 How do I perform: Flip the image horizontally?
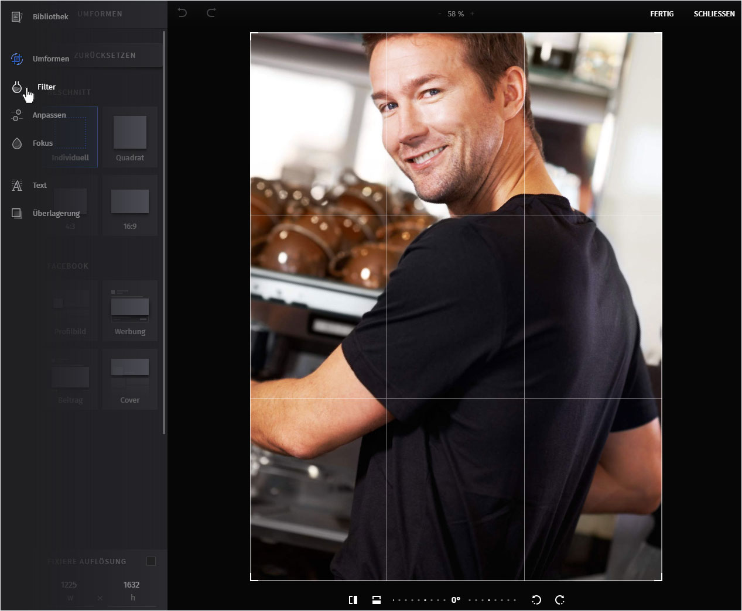coord(353,600)
